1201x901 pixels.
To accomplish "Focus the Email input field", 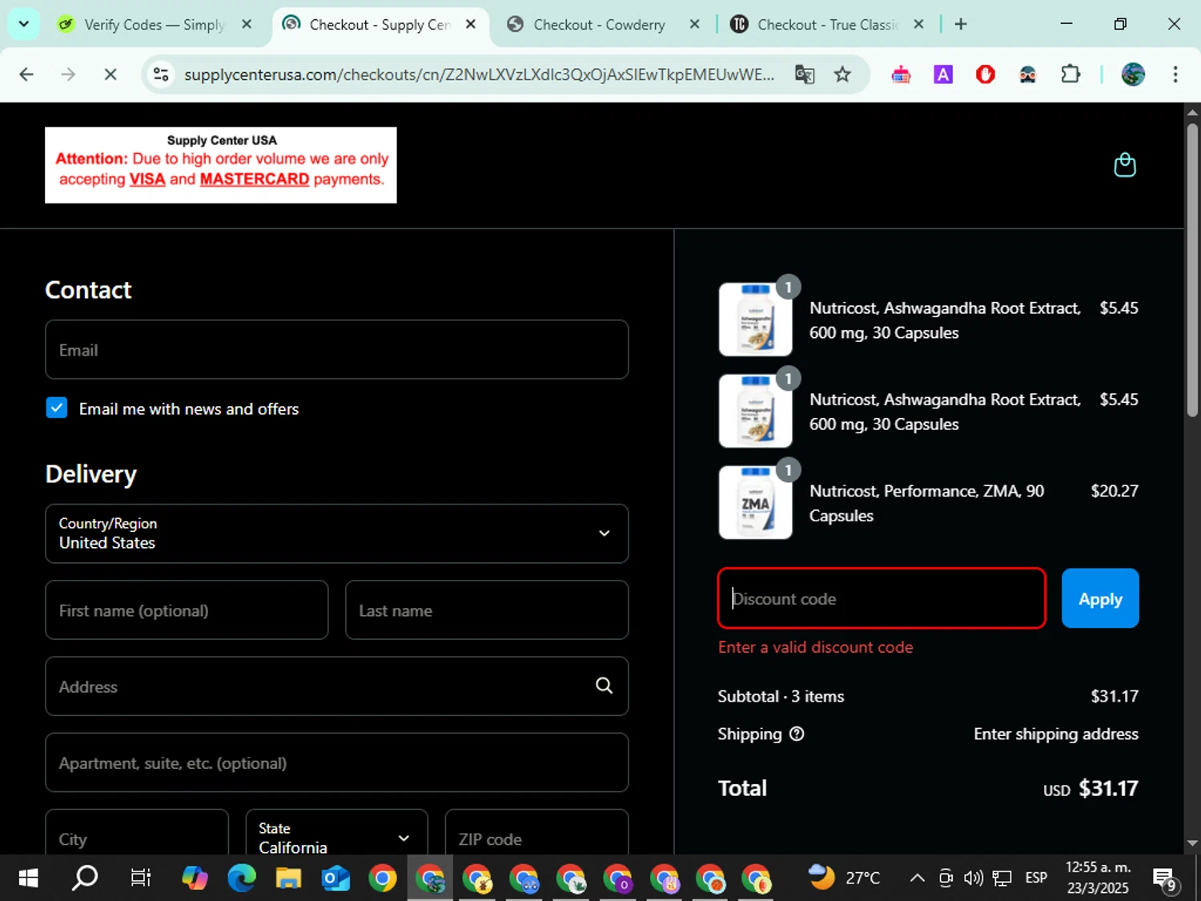I will [336, 349].
